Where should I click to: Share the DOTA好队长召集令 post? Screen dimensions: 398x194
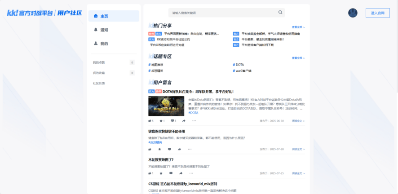click(184, 121)
